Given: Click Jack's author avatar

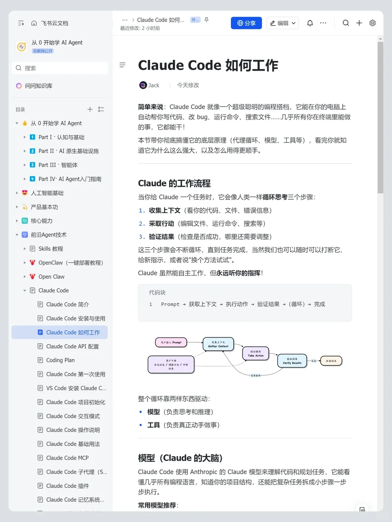Looking at the screenshot, I should point(143,85).
